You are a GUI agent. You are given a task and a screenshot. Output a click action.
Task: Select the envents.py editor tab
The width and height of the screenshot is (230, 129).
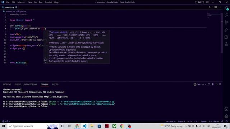9,7
